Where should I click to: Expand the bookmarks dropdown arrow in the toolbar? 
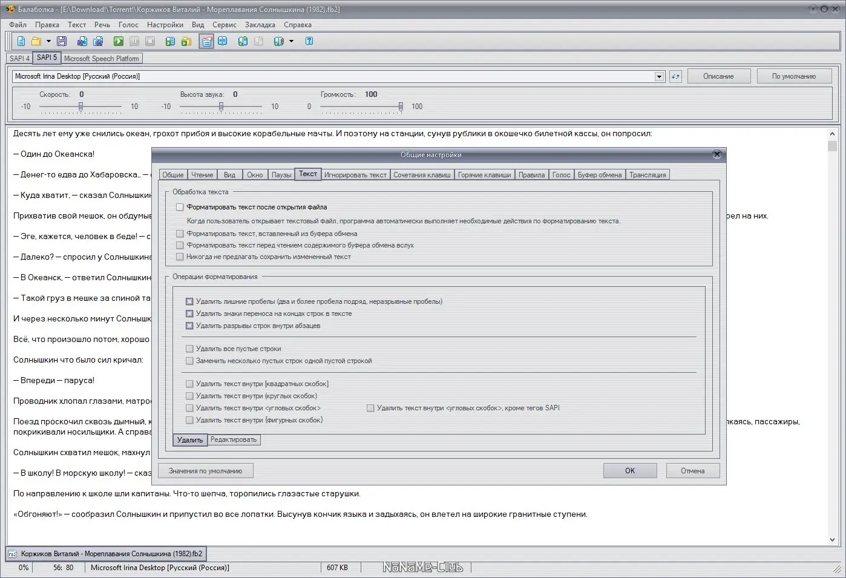pyautogui.click(x=291, y=41)
